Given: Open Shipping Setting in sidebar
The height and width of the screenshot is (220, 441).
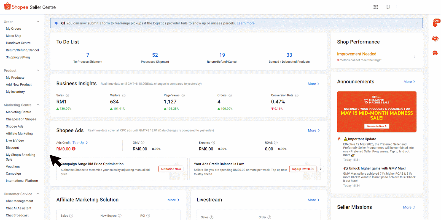Looking at the screenshot, I should click(x=18, y=57).
